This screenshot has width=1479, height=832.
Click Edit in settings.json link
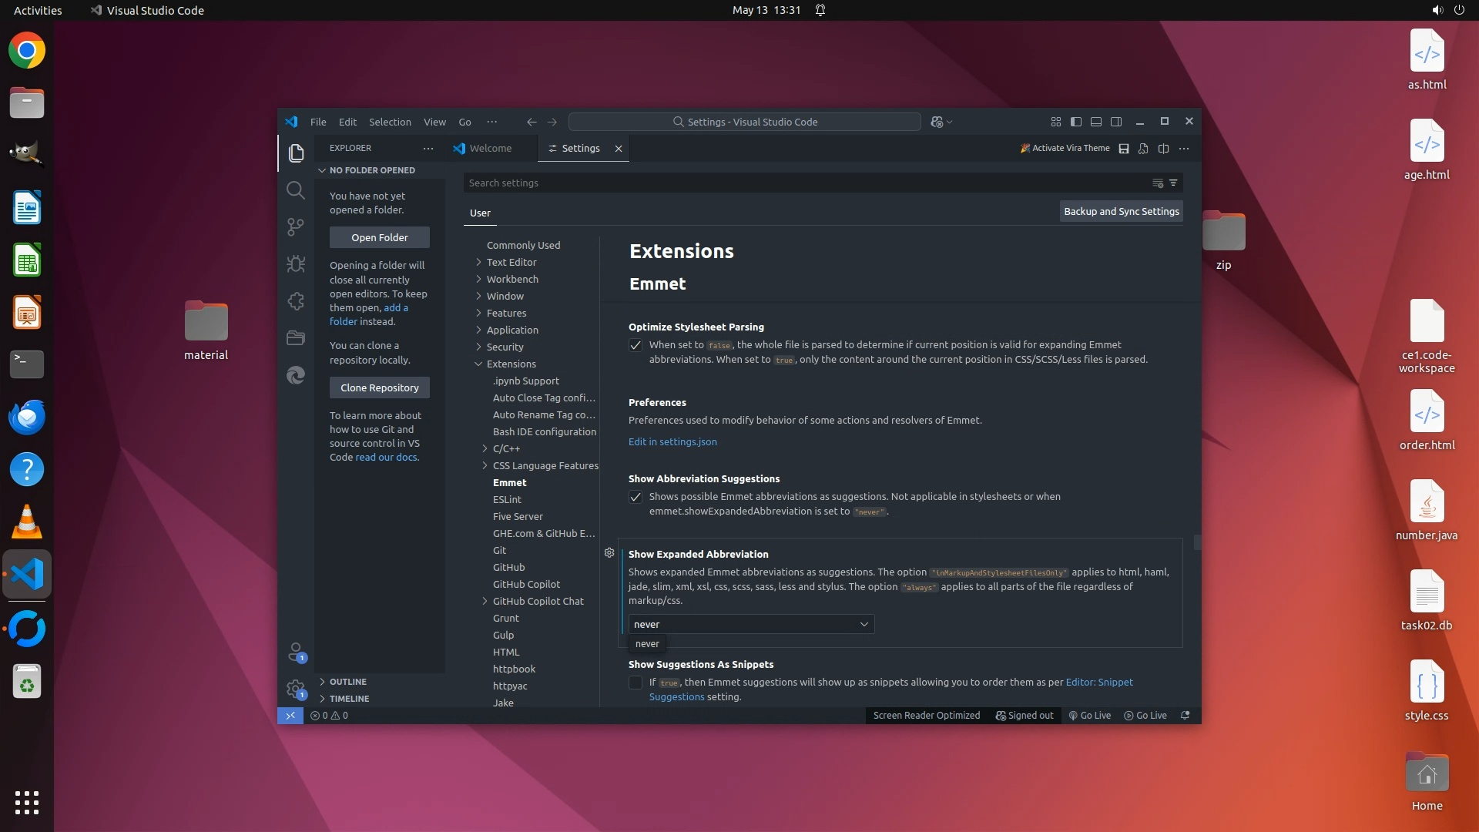point(672,441)
